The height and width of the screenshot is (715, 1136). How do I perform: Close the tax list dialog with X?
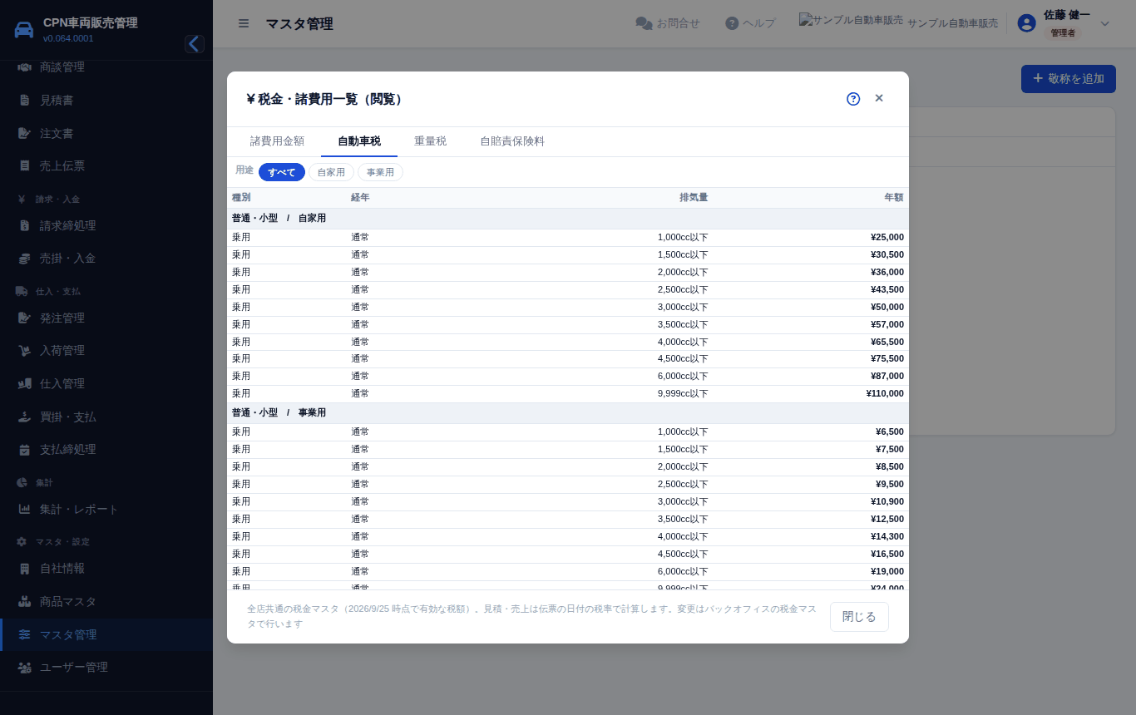pyautogui.click(x=879, y=98)
